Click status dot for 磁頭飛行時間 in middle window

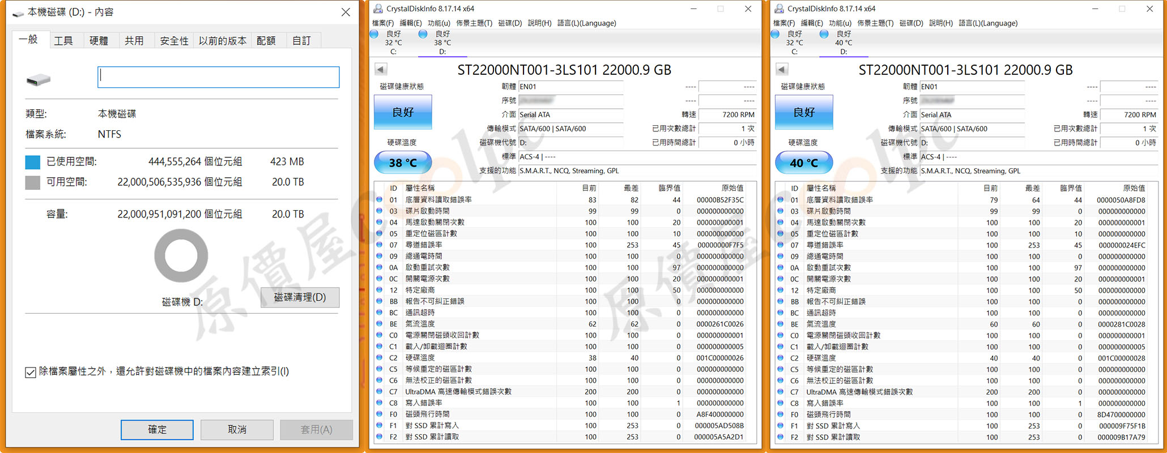[380, 414]
